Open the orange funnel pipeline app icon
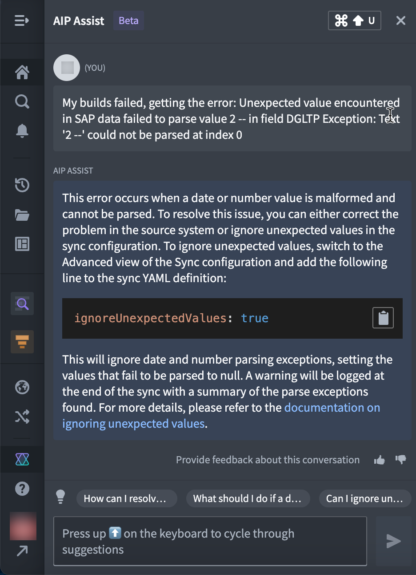 click(22, 342)
